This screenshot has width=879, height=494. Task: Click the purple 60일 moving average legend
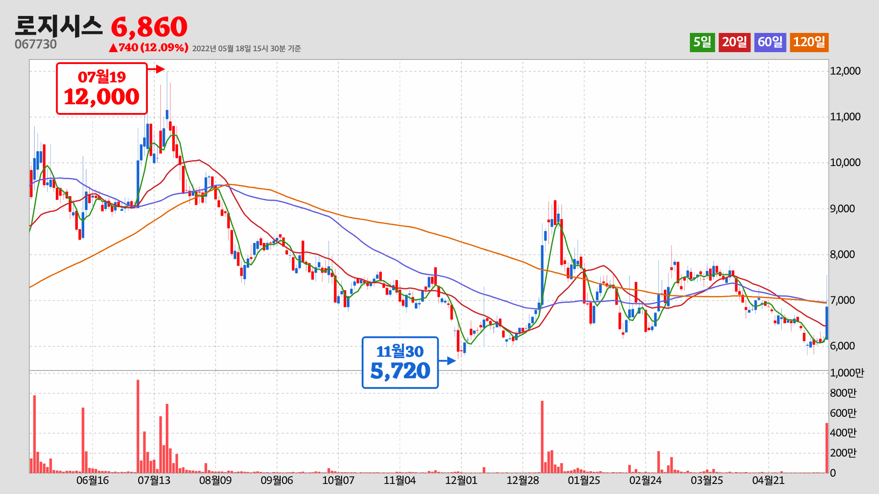tap(770, 42)
